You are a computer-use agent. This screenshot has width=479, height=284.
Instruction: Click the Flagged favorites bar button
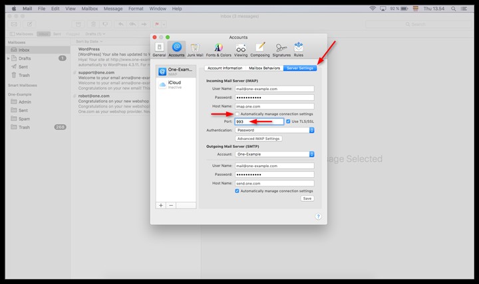(x=73, y=34)
